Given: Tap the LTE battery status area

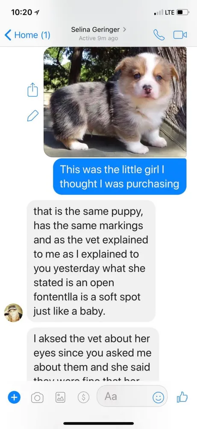Looking at the screenshot, I should (171, 12).
